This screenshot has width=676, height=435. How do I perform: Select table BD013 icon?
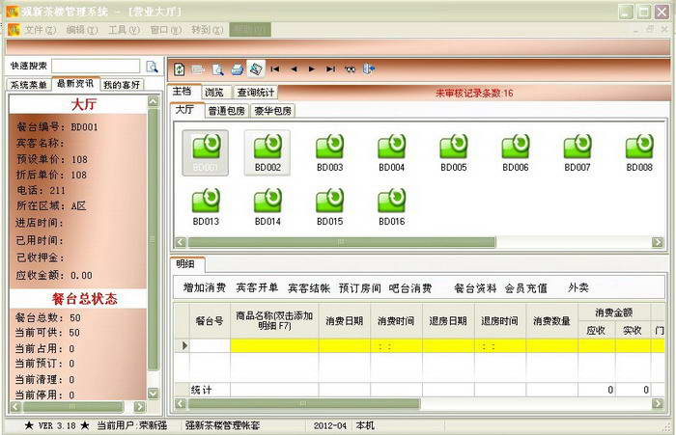(206, 206)
